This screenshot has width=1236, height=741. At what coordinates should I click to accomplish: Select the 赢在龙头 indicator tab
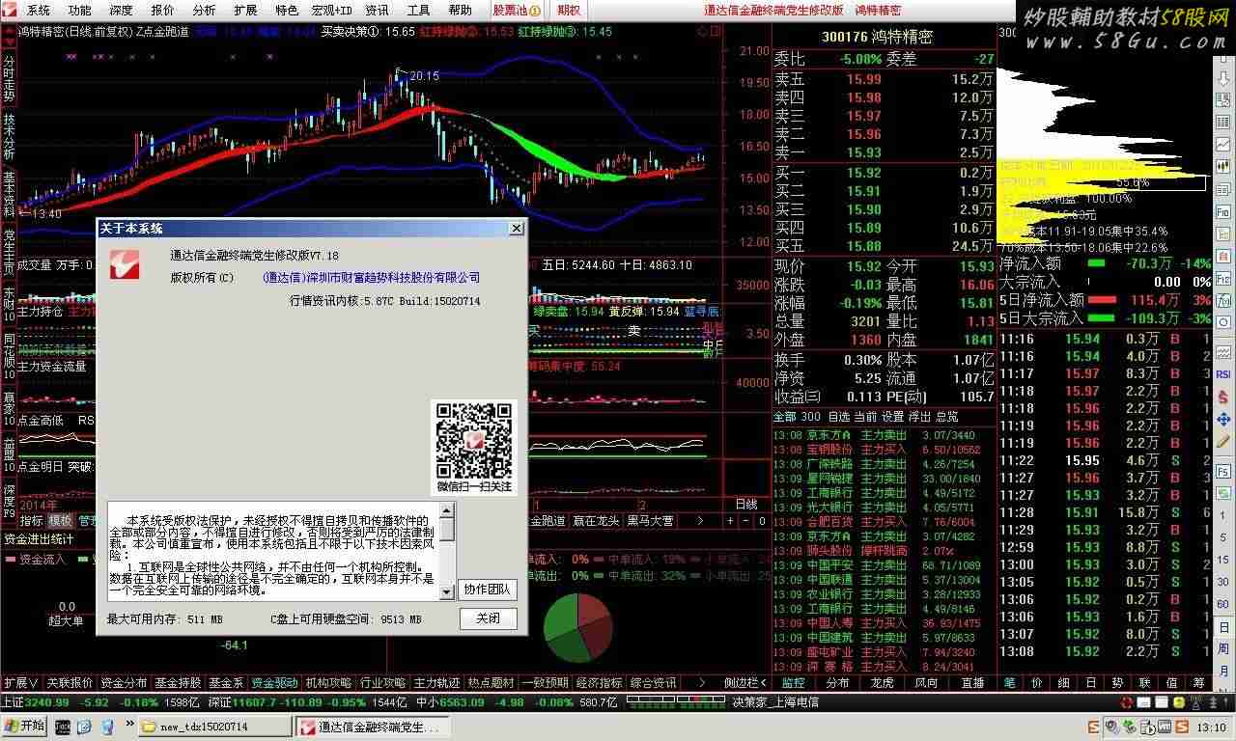coord(596,521)
